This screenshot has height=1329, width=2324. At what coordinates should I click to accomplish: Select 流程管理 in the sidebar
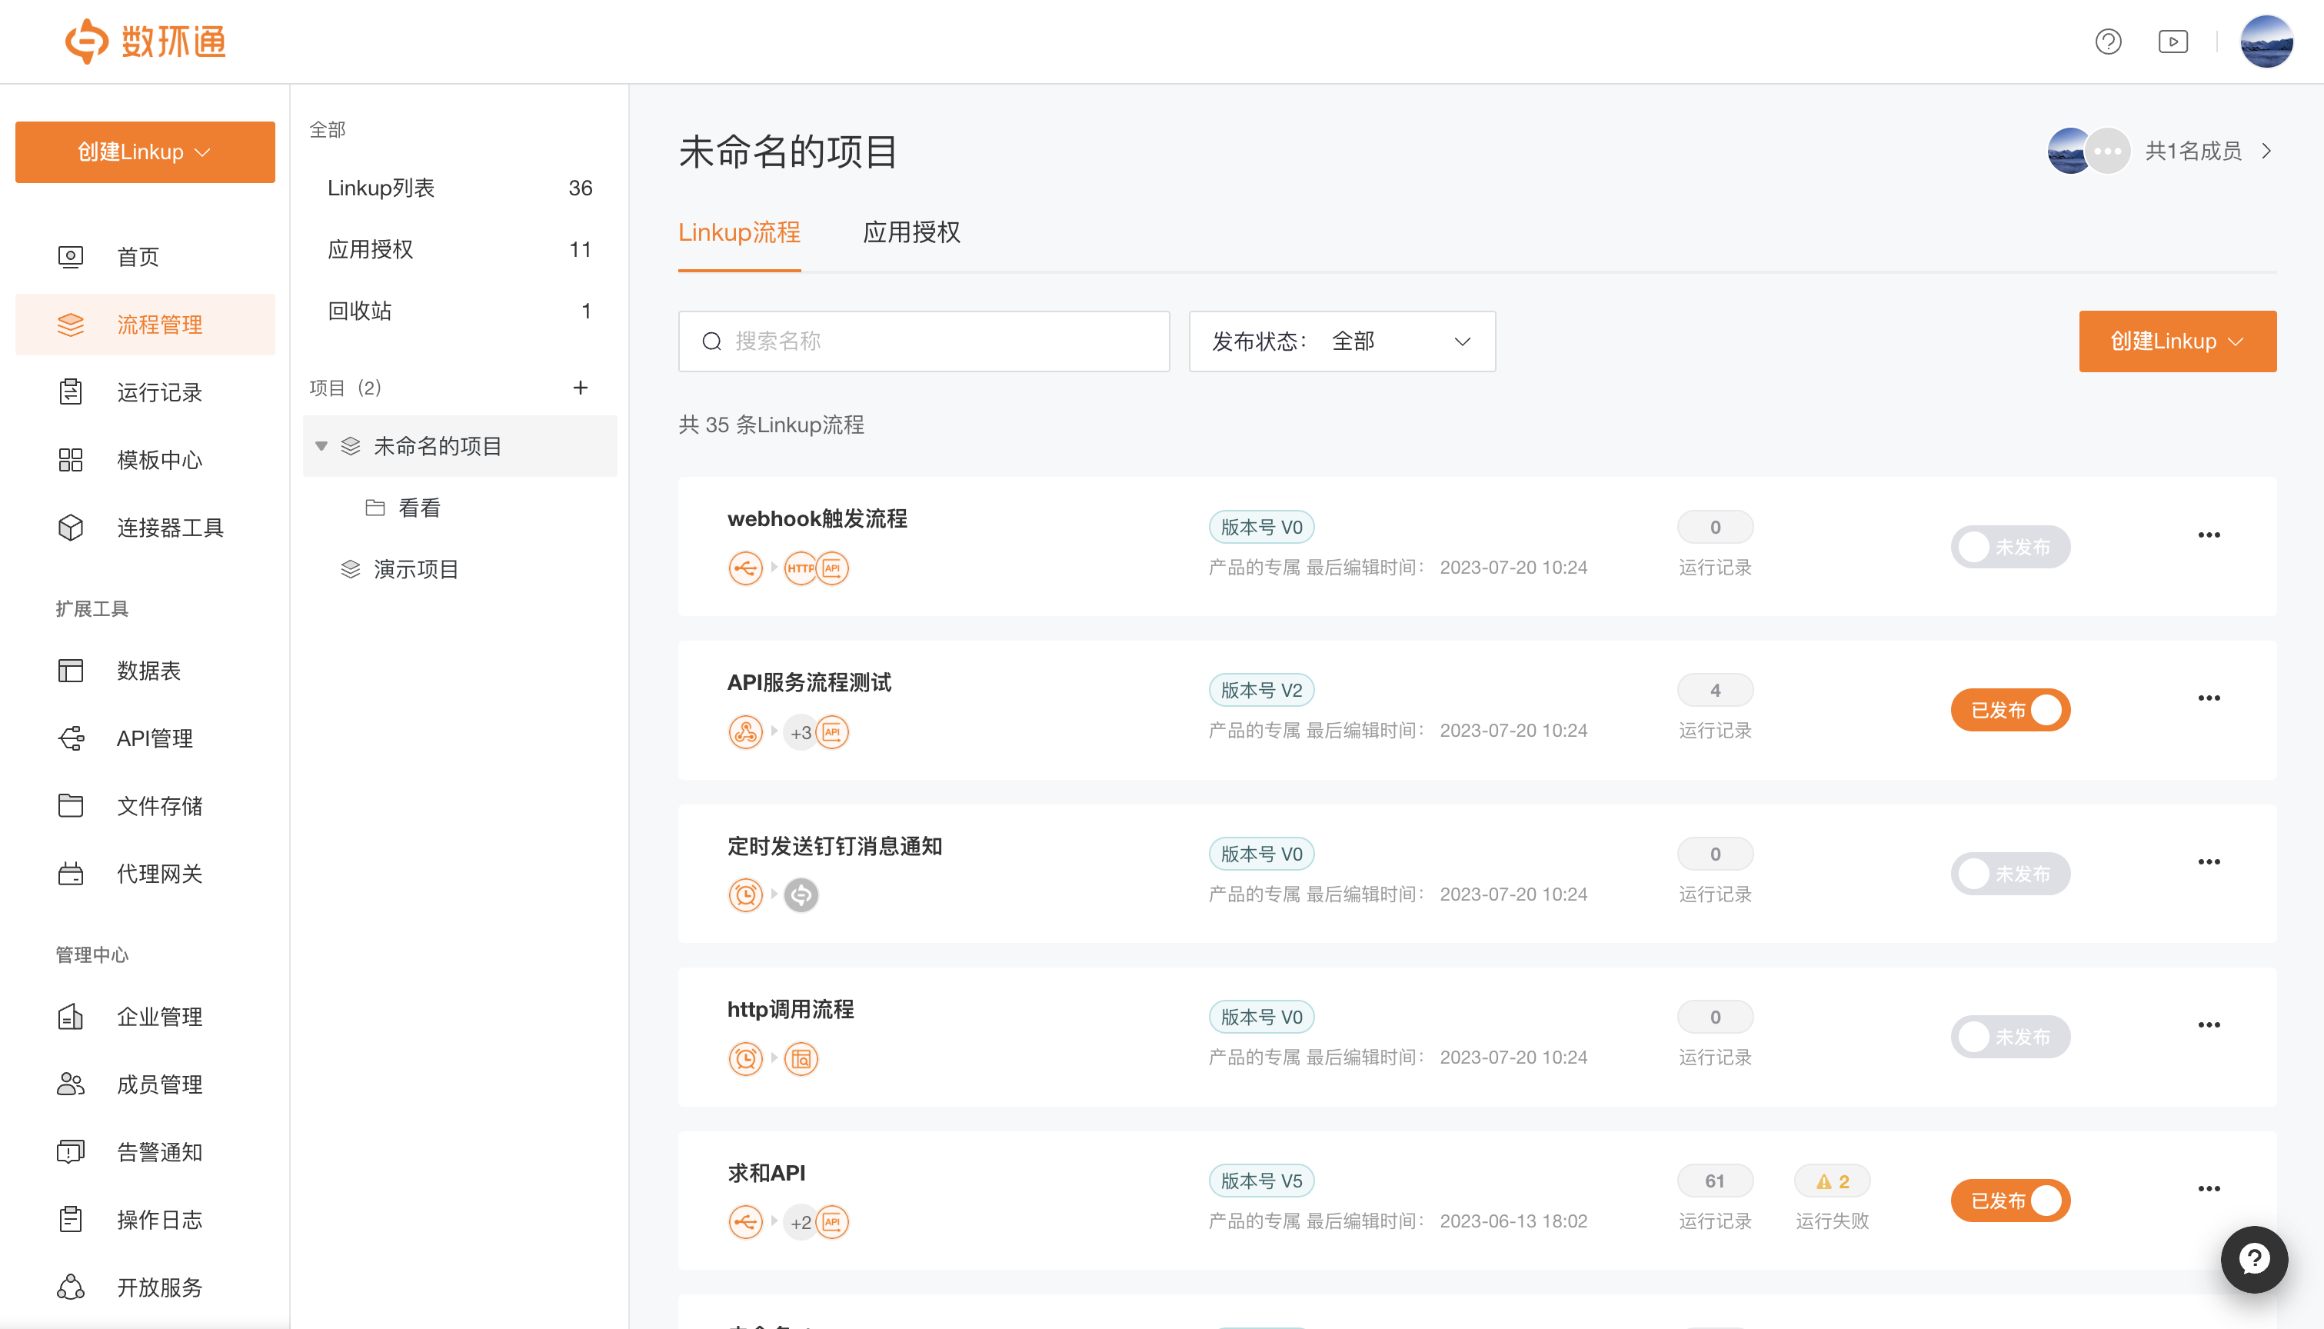pyautogui.click(x=145, y=324)
